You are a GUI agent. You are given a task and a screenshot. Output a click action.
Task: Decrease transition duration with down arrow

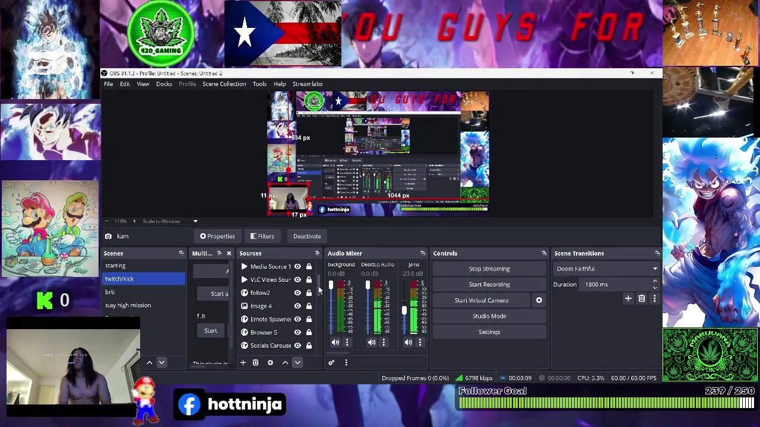click(x=655, y=287)
